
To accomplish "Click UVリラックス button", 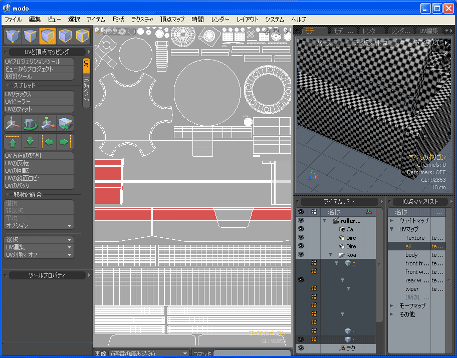I will [x=39, y=94].
